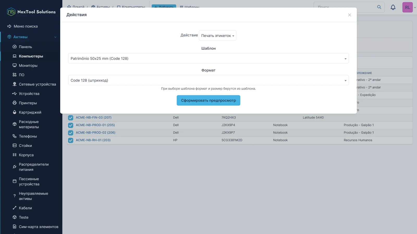Click the Устройства USB icon
The image size is (417, 234).
[15, 94]
